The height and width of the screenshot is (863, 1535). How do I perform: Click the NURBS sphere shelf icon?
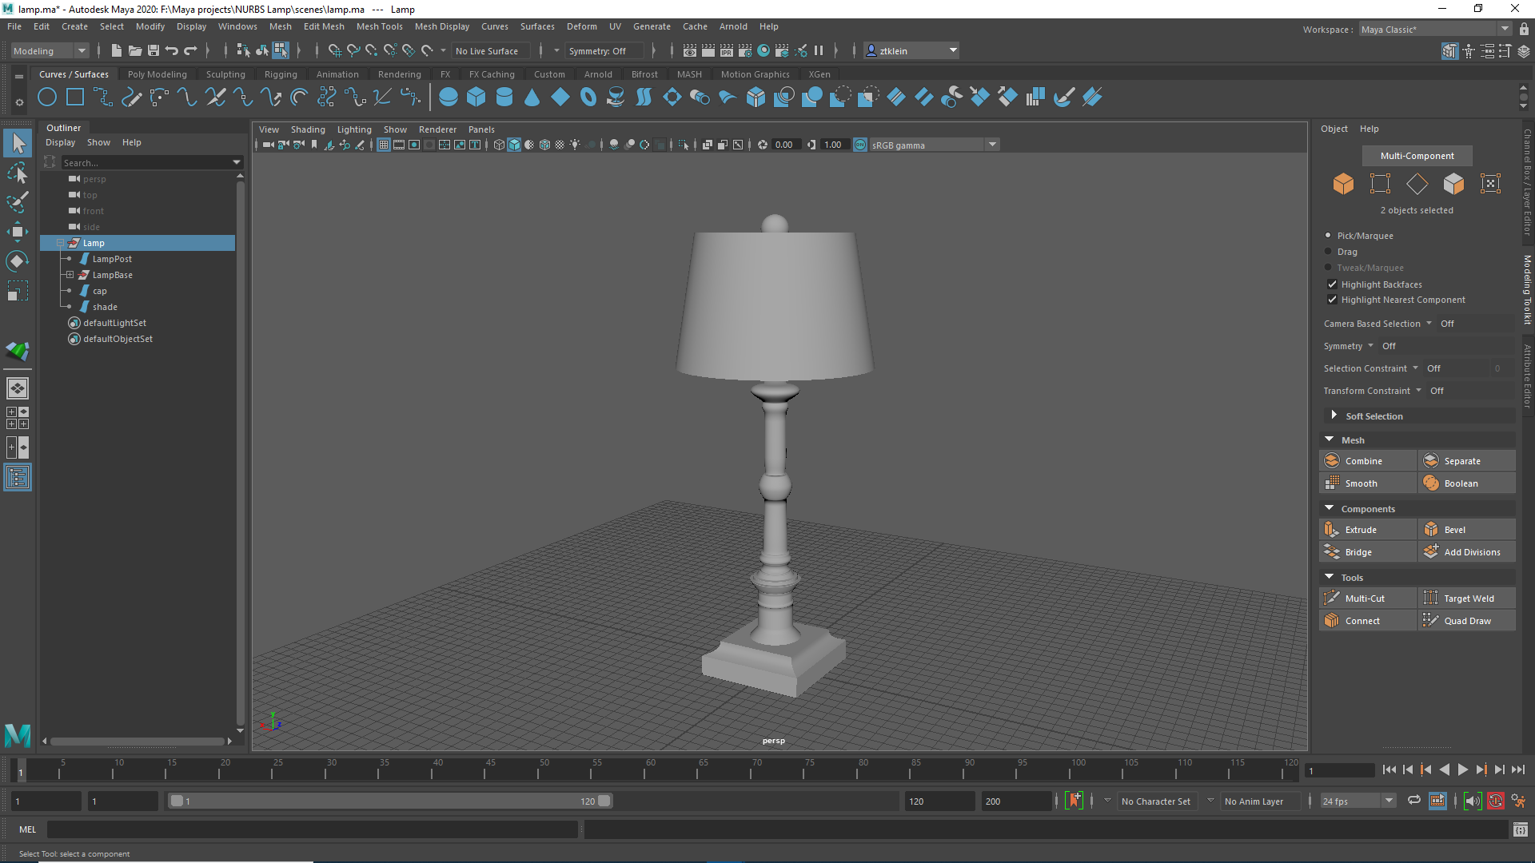(x=449, y=97)
